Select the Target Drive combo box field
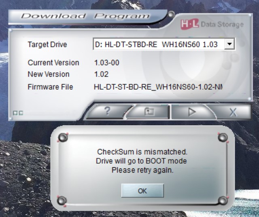The image size is (259, 217). tap(164, 44)
